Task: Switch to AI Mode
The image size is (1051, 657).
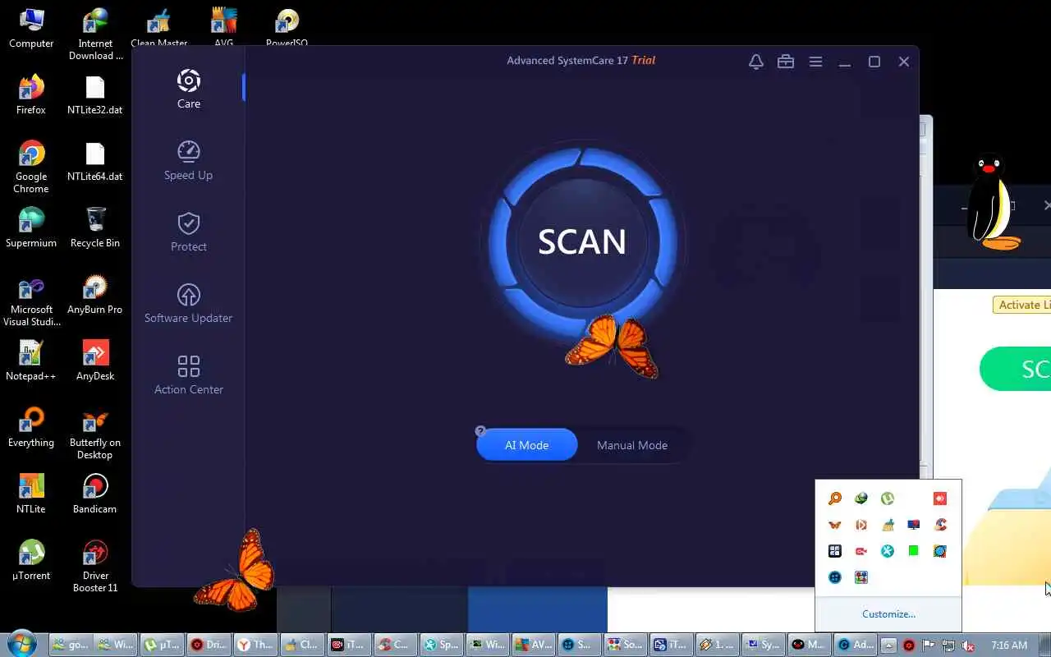Action: (x=526, y=445)
